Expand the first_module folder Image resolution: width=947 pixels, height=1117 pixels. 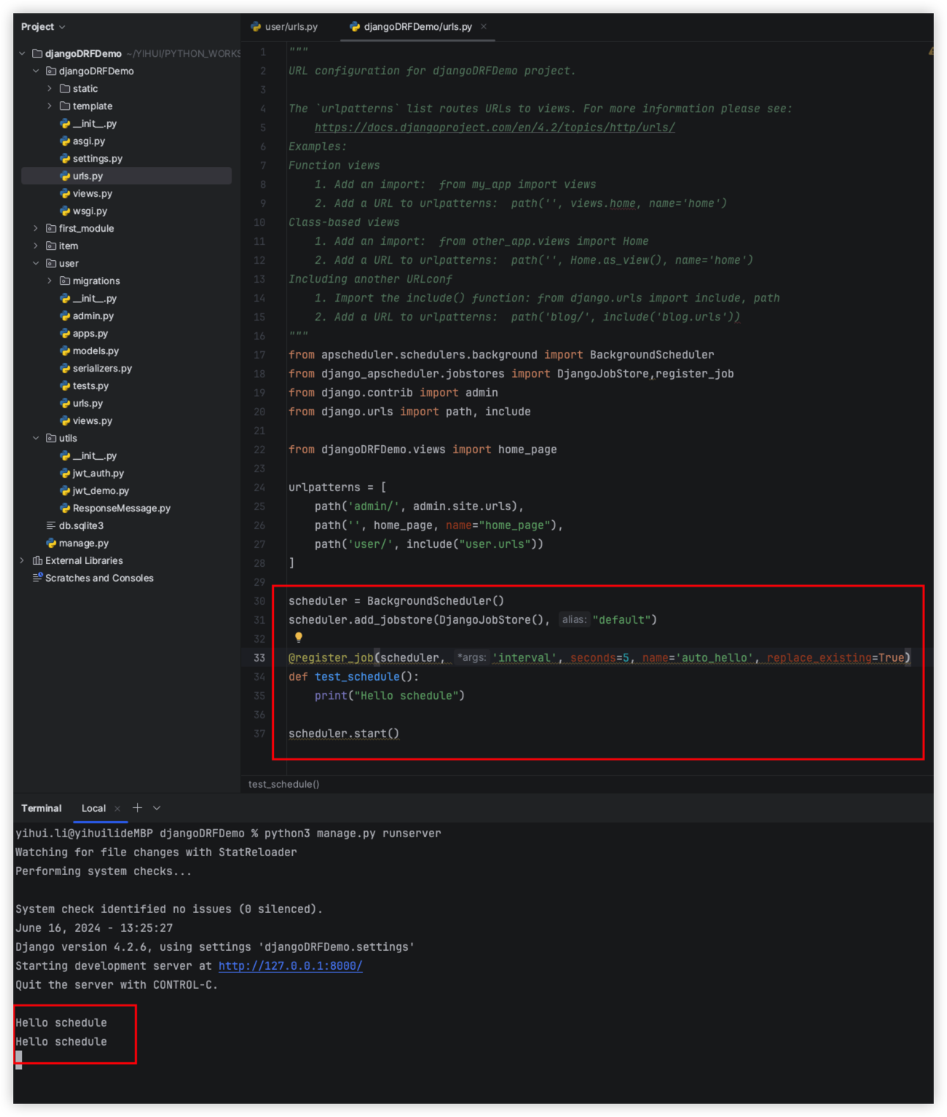point(36,229)
